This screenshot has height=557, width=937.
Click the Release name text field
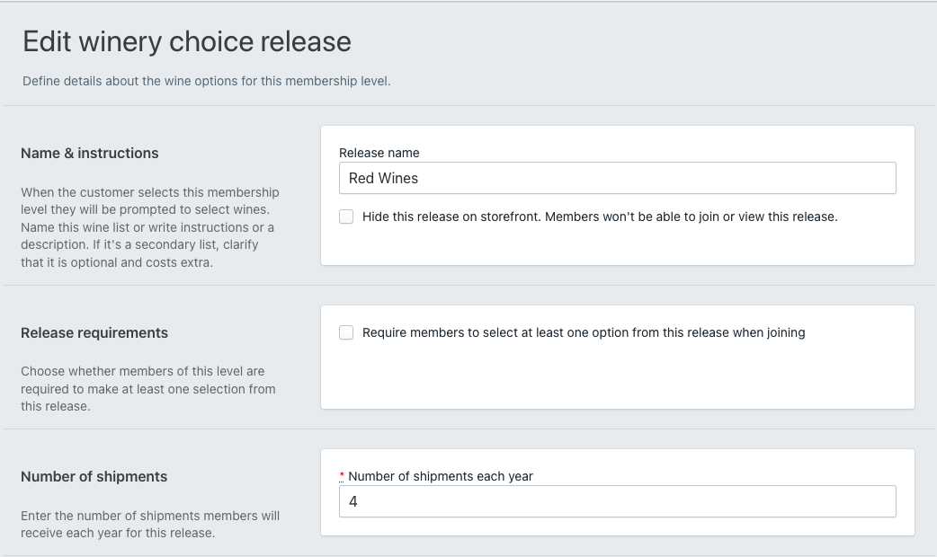pyautogui.click(x=617, y=178)
